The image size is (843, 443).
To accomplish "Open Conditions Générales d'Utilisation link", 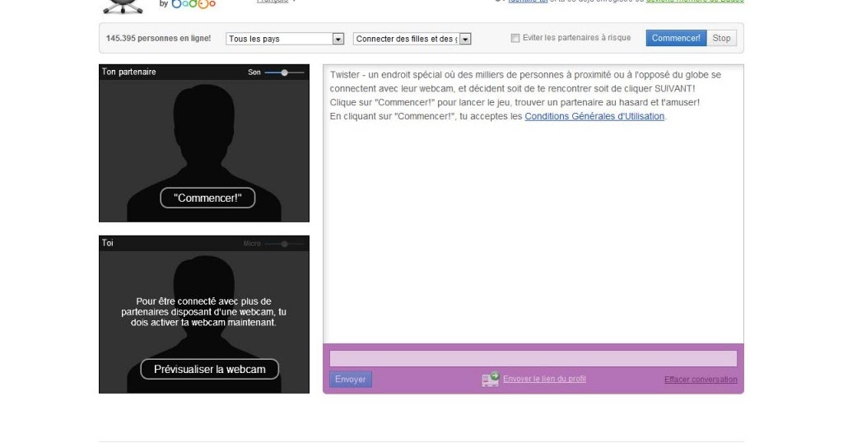I will [594, 116].
